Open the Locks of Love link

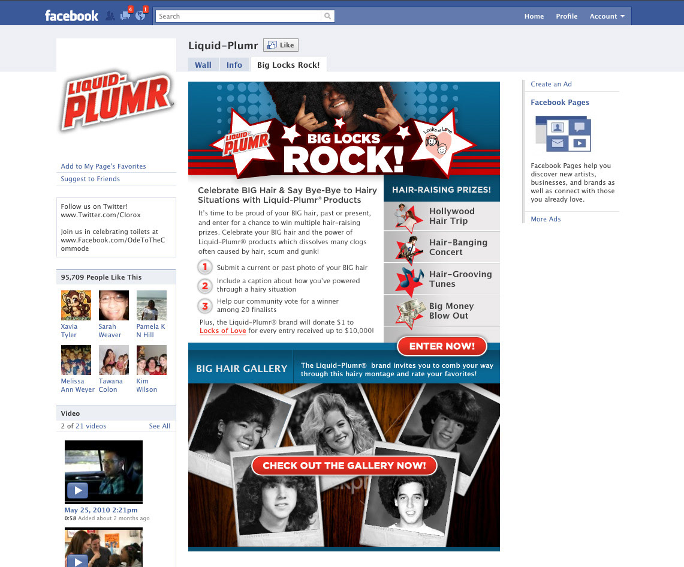(223, 331)
